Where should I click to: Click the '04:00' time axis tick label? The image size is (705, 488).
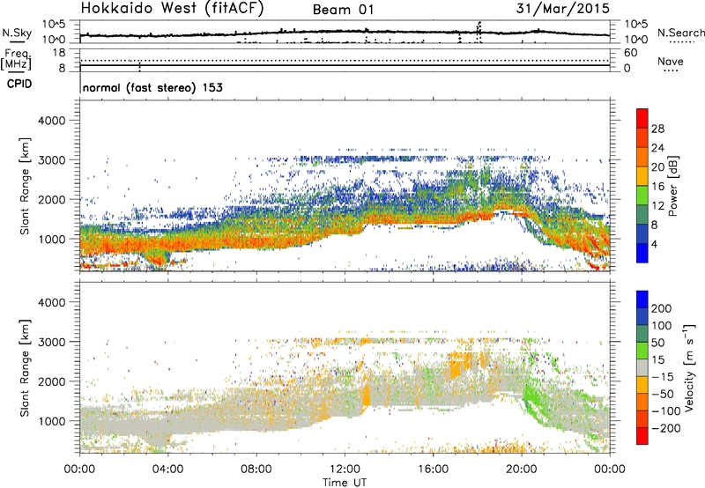pyautogui.click(x=168, y=470)
